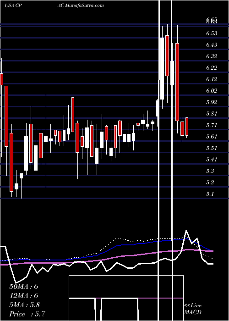Screen dimensions: 229x321
Task: Click the last red candlestick on the chart
Action: [x=187, y=127]
